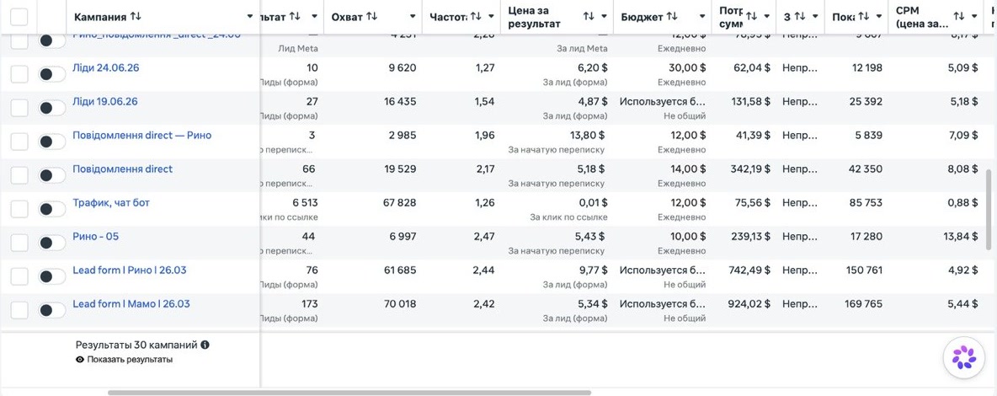The height and width of the screenshot is (396, 997).
Task: Click spent amount 342,19 $
Action: 749,169
